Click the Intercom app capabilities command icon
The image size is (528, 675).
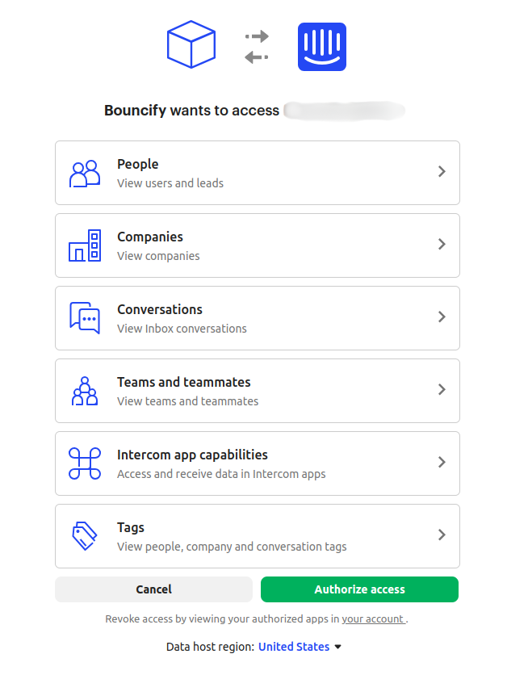[85, 463]
